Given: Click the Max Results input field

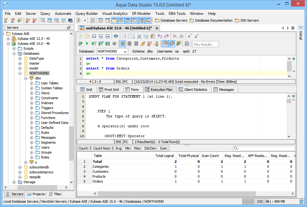Looking at the screenshot, I should (x=206, y=44).
